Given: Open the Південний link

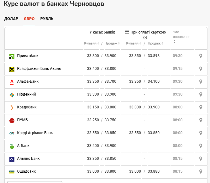Looking at the screenshot, I should click(27, 94).
